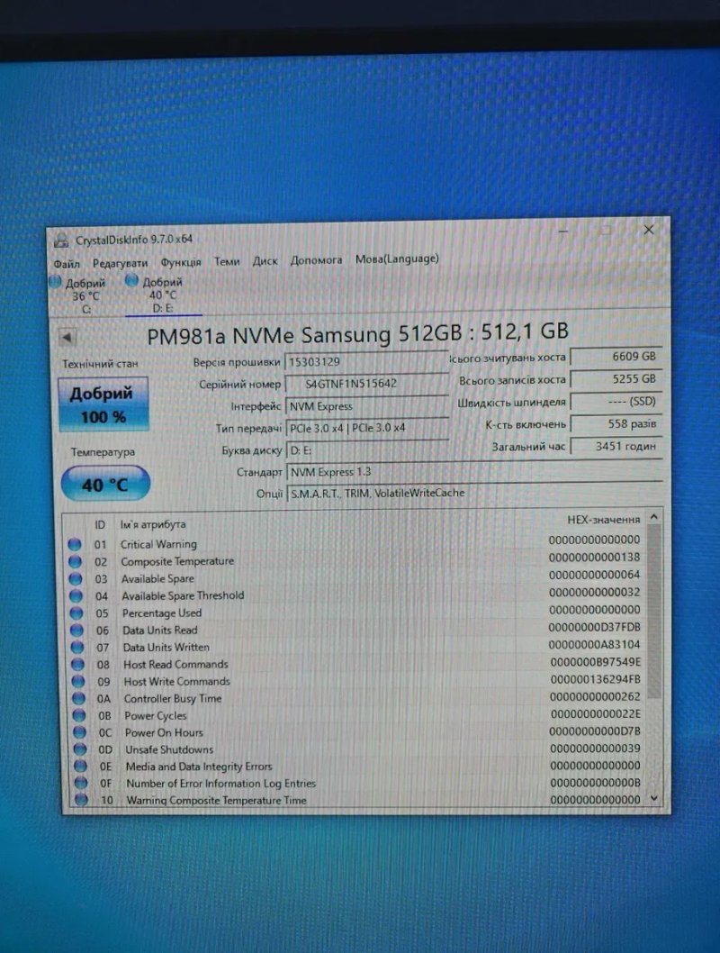720x953 pixels.
Task: Open the Теми menu
Action: tap(227, 261)
